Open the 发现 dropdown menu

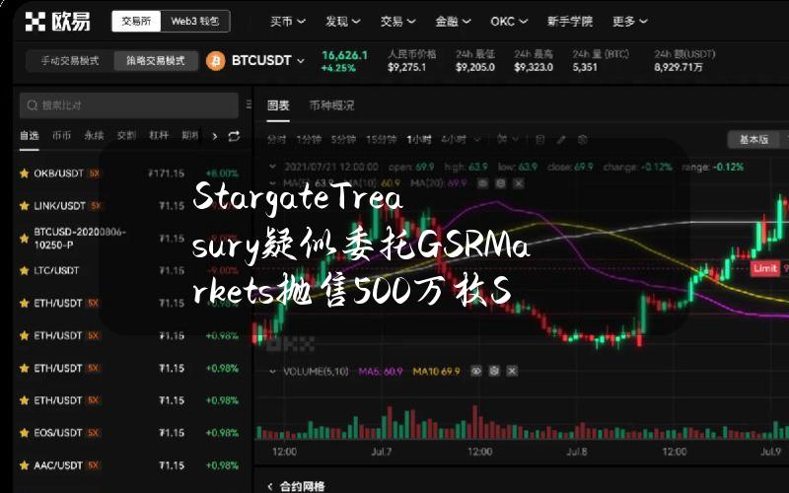pyautogui.click(x=342, y=22)
